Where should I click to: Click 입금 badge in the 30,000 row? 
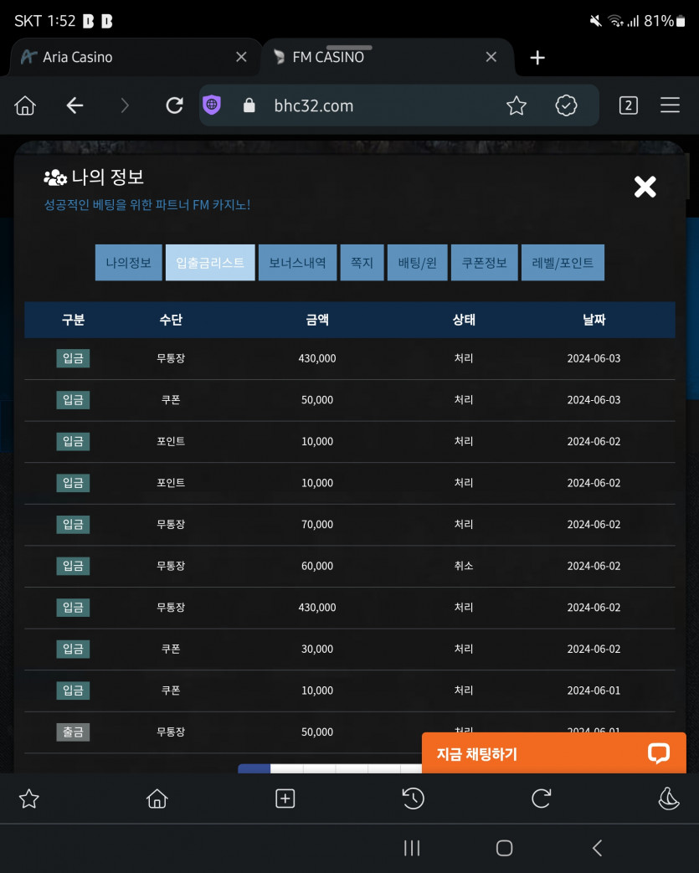pyautogui.click(x=73, y=649)
